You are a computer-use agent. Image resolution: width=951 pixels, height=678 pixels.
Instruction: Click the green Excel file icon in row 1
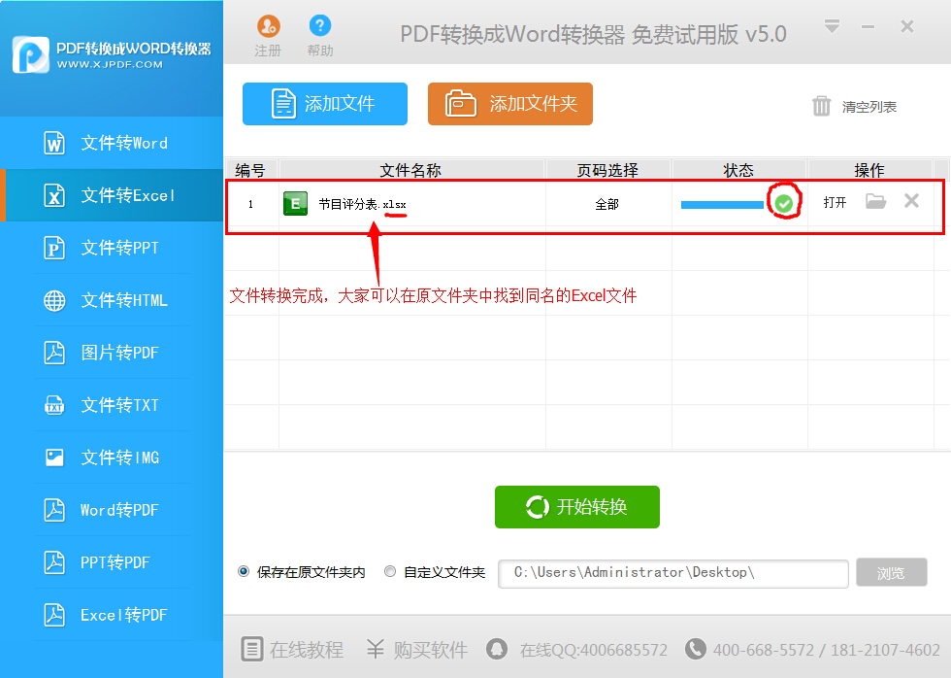pyautogui.click(x=295, y=203)
